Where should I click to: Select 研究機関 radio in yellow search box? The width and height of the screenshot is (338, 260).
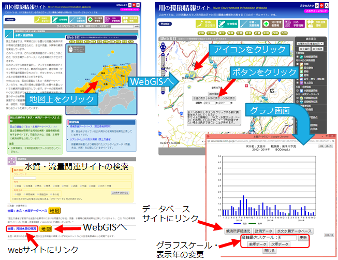point(25,194)
